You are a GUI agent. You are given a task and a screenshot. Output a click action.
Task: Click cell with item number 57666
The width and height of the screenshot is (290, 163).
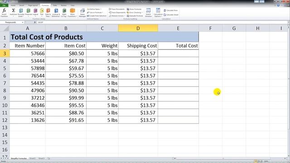click(x=27, y=53)
